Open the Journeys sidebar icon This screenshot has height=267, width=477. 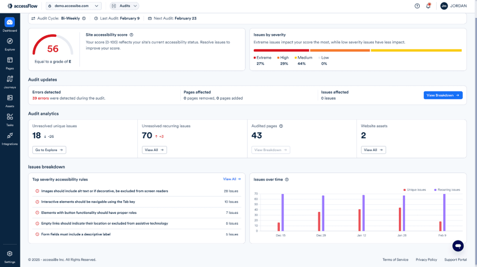pyautogui.click(x=10, y=79)
